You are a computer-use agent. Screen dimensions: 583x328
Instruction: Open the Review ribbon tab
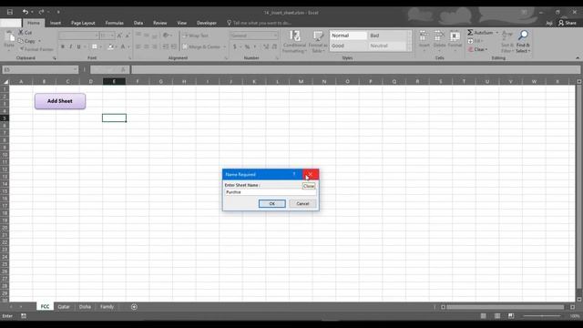coord(160,23)
